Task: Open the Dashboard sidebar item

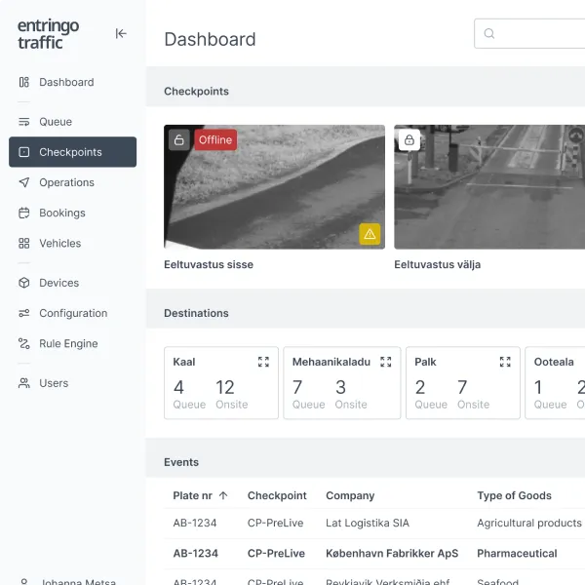Action: (x=66, y=82)
